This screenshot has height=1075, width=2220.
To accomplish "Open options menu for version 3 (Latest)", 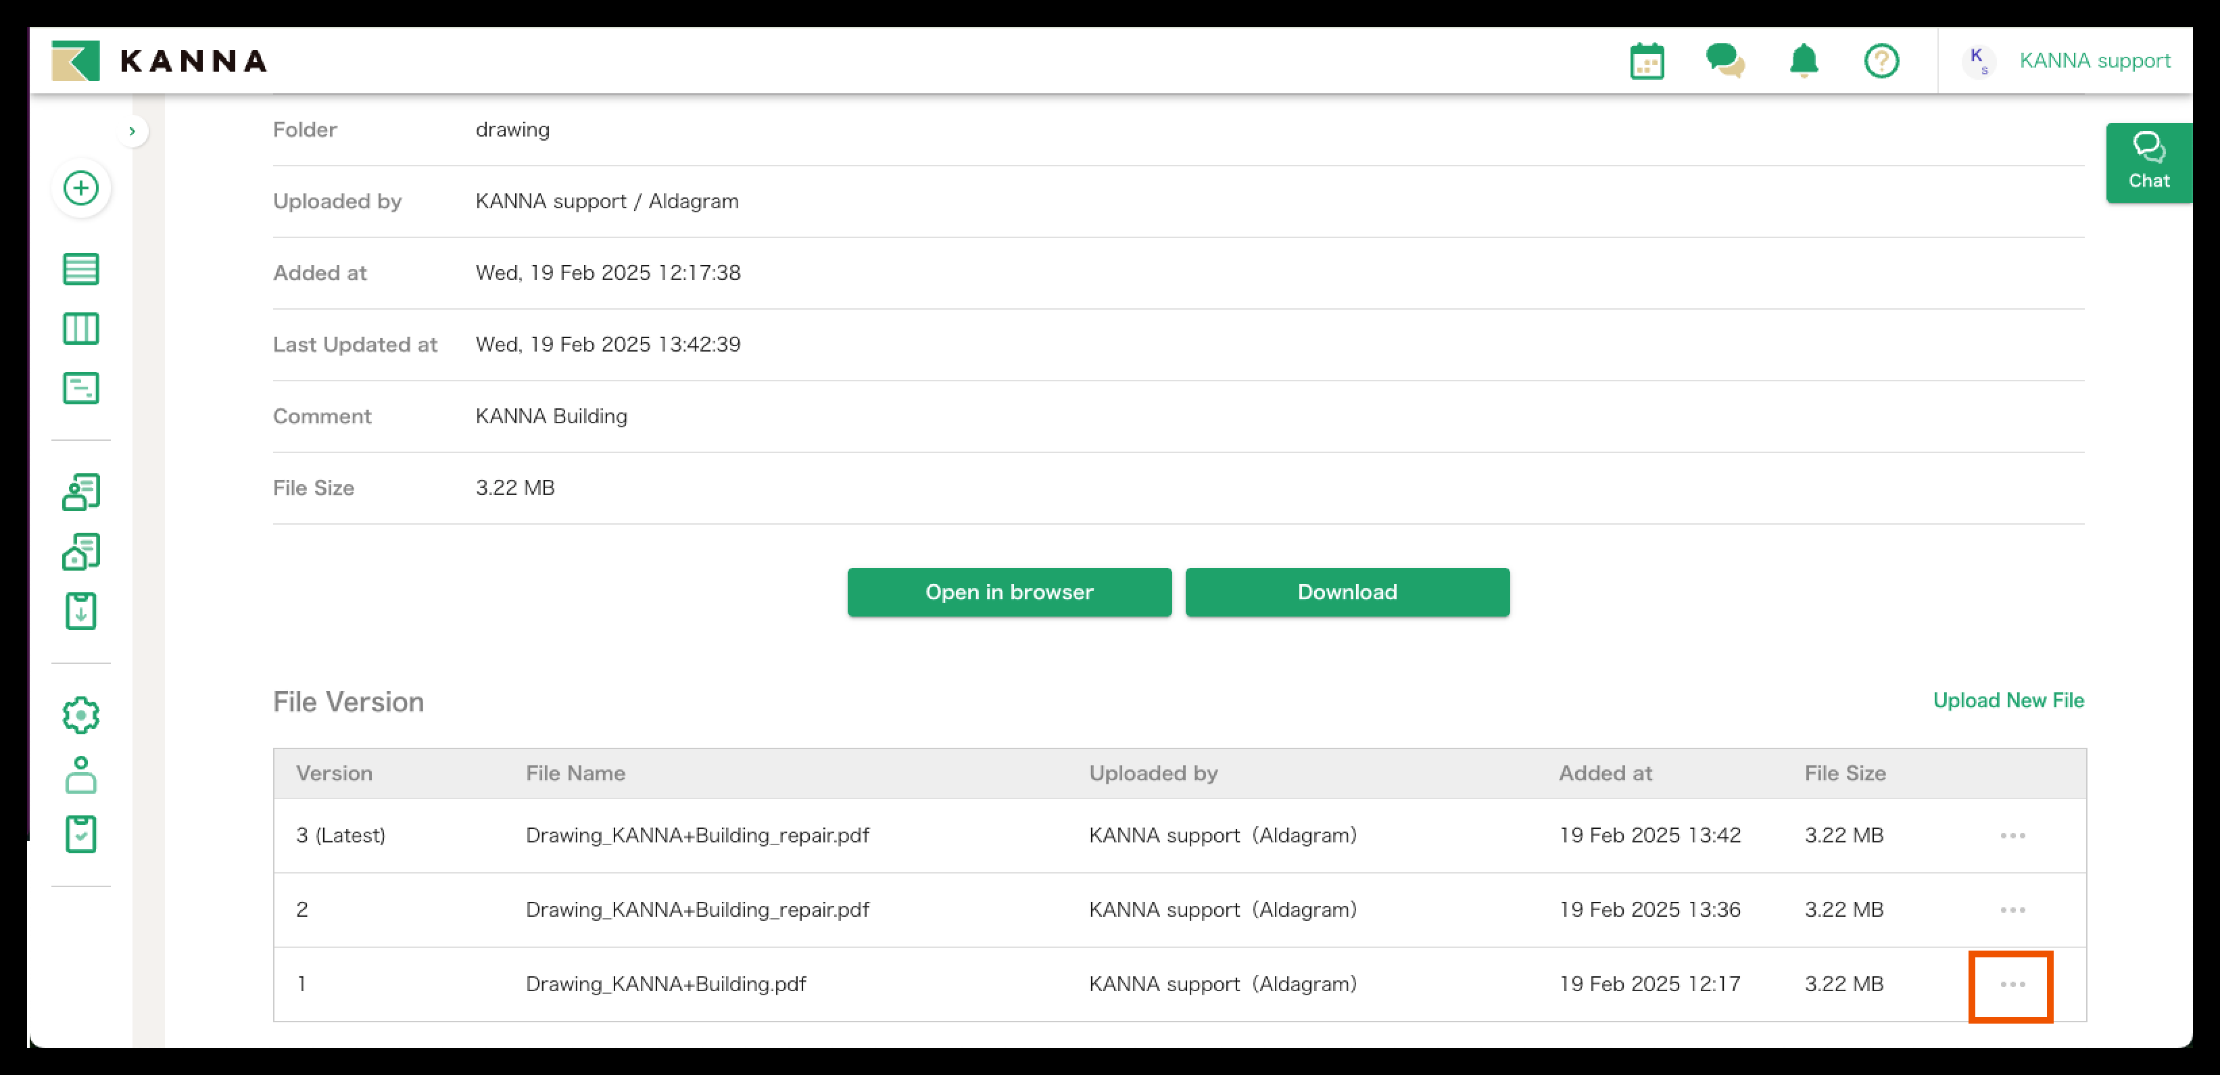I will tap(2012, 836).
